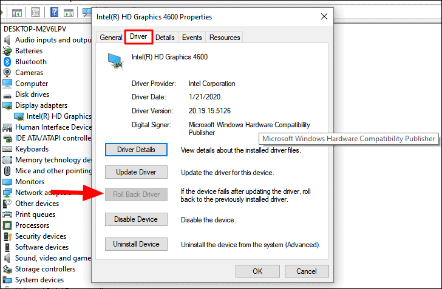This screenshot has height=289, width=442.
Task: Click the 'Disable the device.' description text
Action: pos(208,220)
